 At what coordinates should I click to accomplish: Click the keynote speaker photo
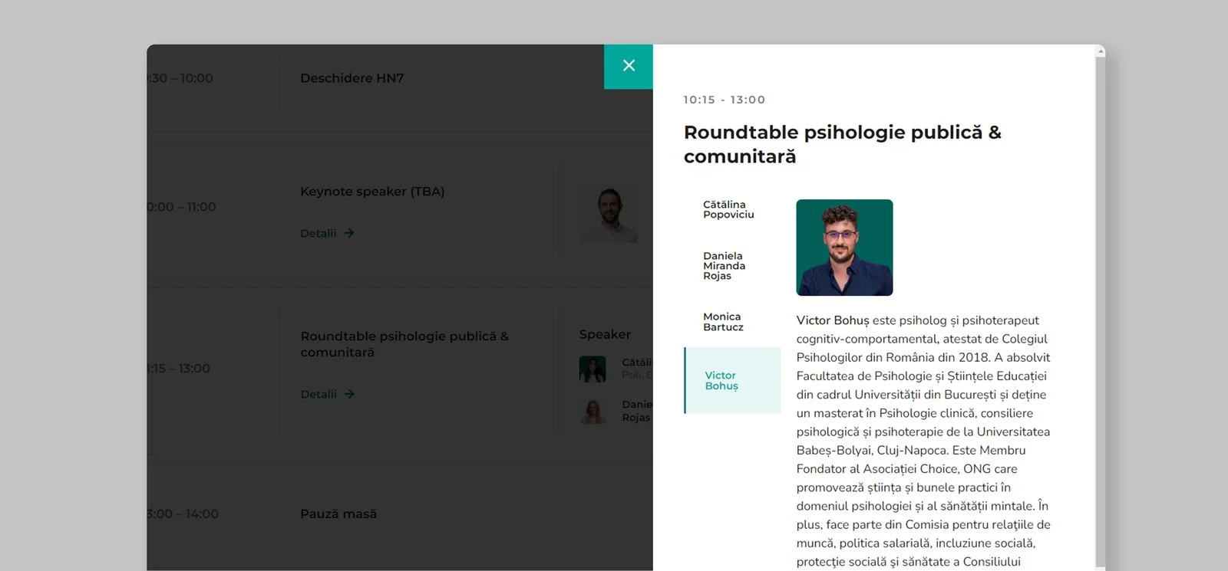(x=609, y=215)
